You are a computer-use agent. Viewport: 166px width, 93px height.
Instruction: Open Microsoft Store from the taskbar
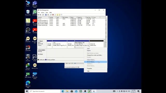(72, 91)
